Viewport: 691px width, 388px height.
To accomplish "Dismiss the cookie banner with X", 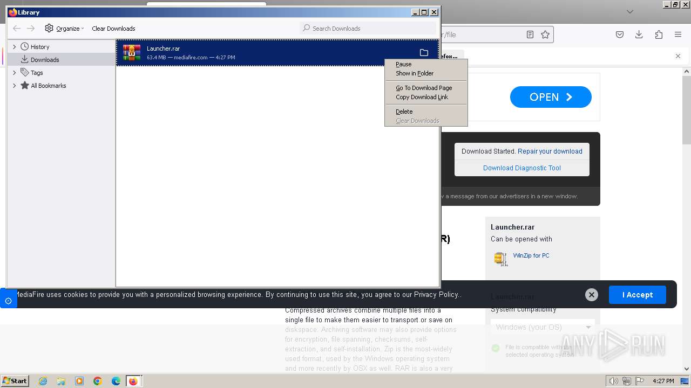I will (x=592, y=295).
